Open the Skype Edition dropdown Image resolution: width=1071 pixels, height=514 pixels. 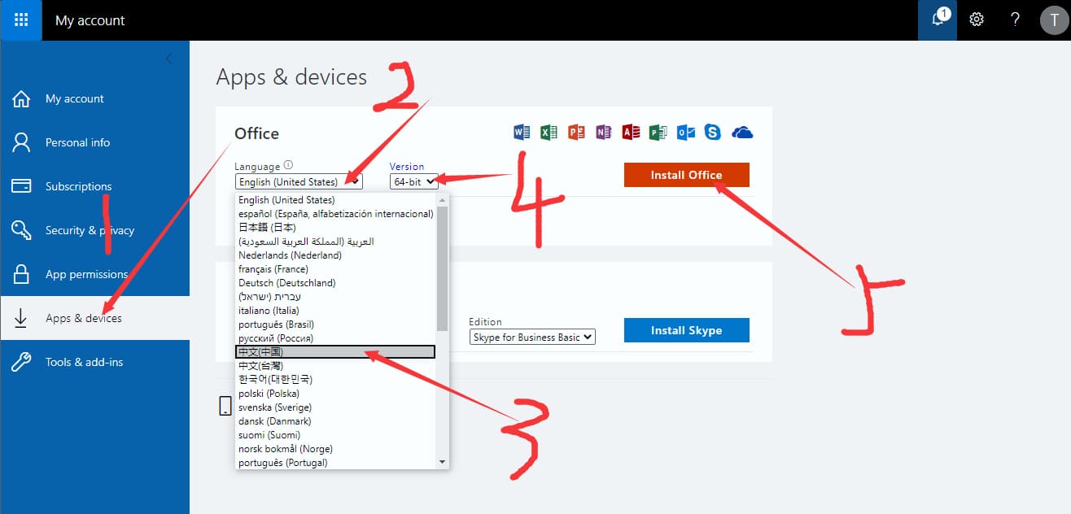(532, 337)
